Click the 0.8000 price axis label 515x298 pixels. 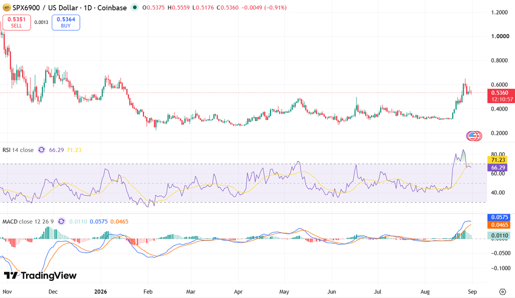[499, 61]
